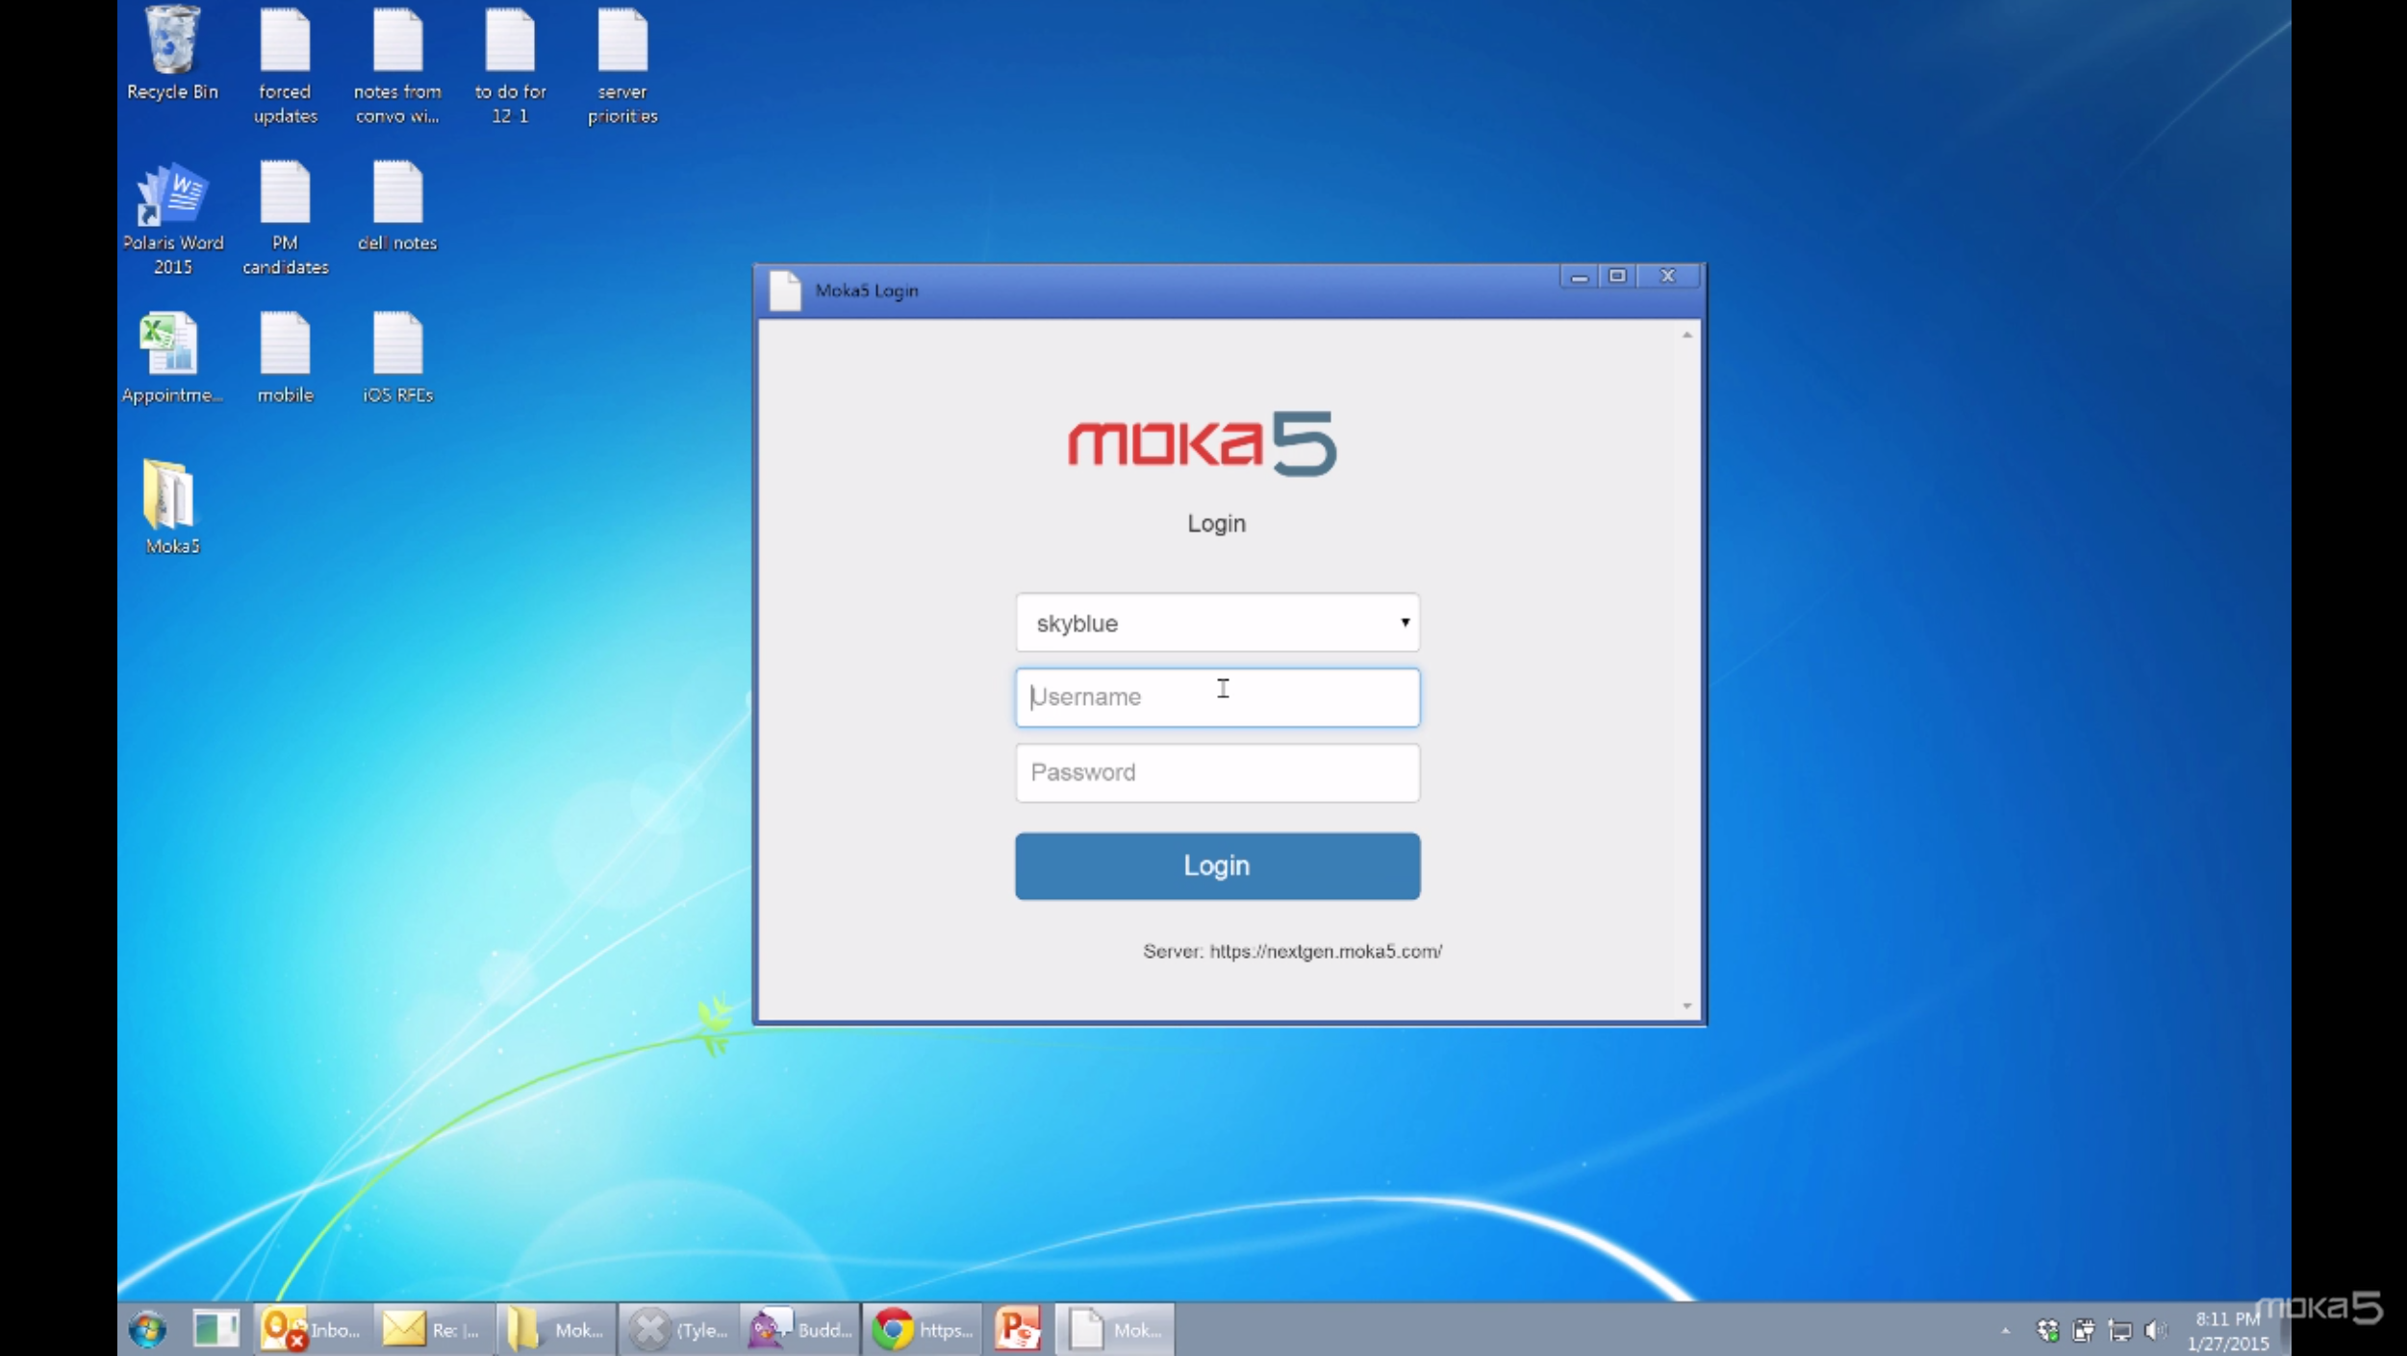Open the Windows Start menu
Image resolution: width=2407 pixels, height=1356 pixels.
(x=147, y=1329)
